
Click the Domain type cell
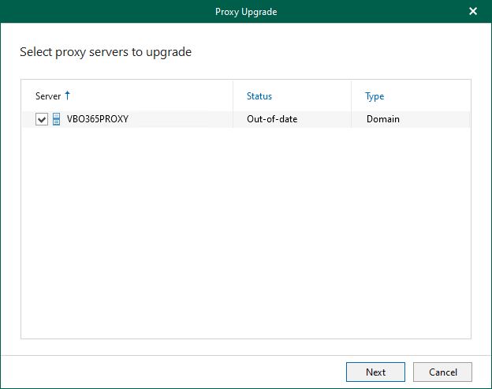(383, 119)
